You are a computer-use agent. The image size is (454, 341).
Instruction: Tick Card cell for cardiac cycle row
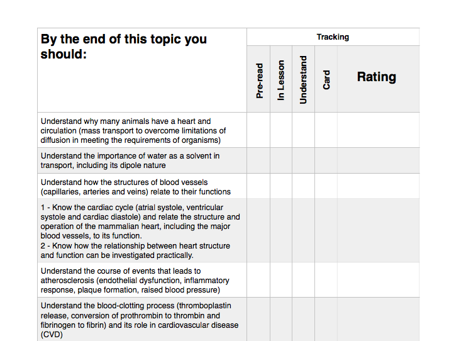[x=326, y=231]
